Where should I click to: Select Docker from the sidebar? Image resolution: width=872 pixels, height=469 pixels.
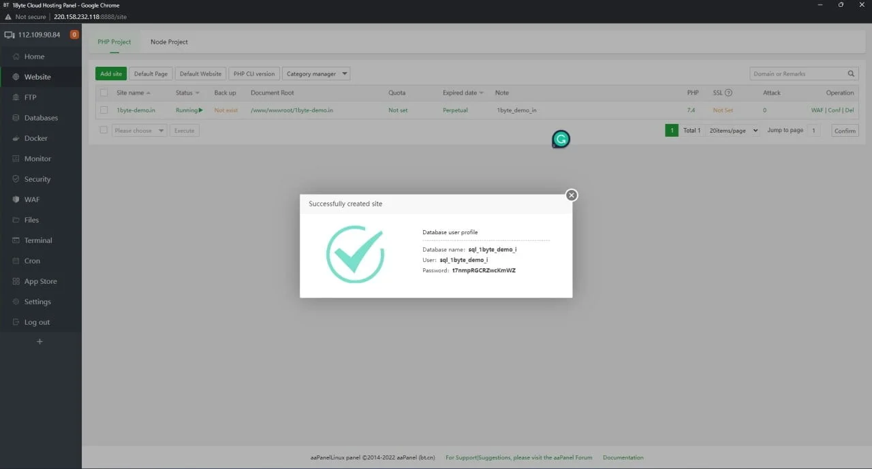34,138
